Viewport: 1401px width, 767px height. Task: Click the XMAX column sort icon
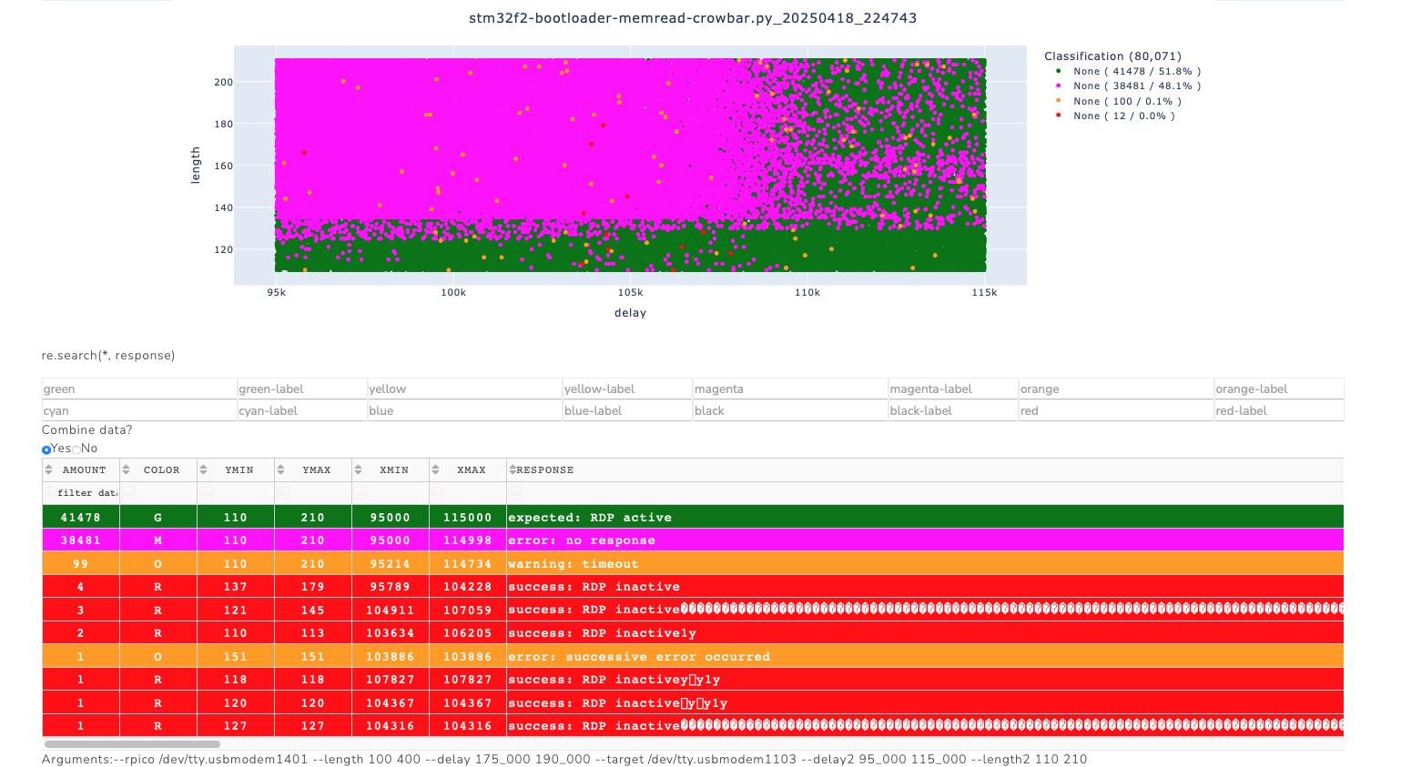click(x=436, y=470)
